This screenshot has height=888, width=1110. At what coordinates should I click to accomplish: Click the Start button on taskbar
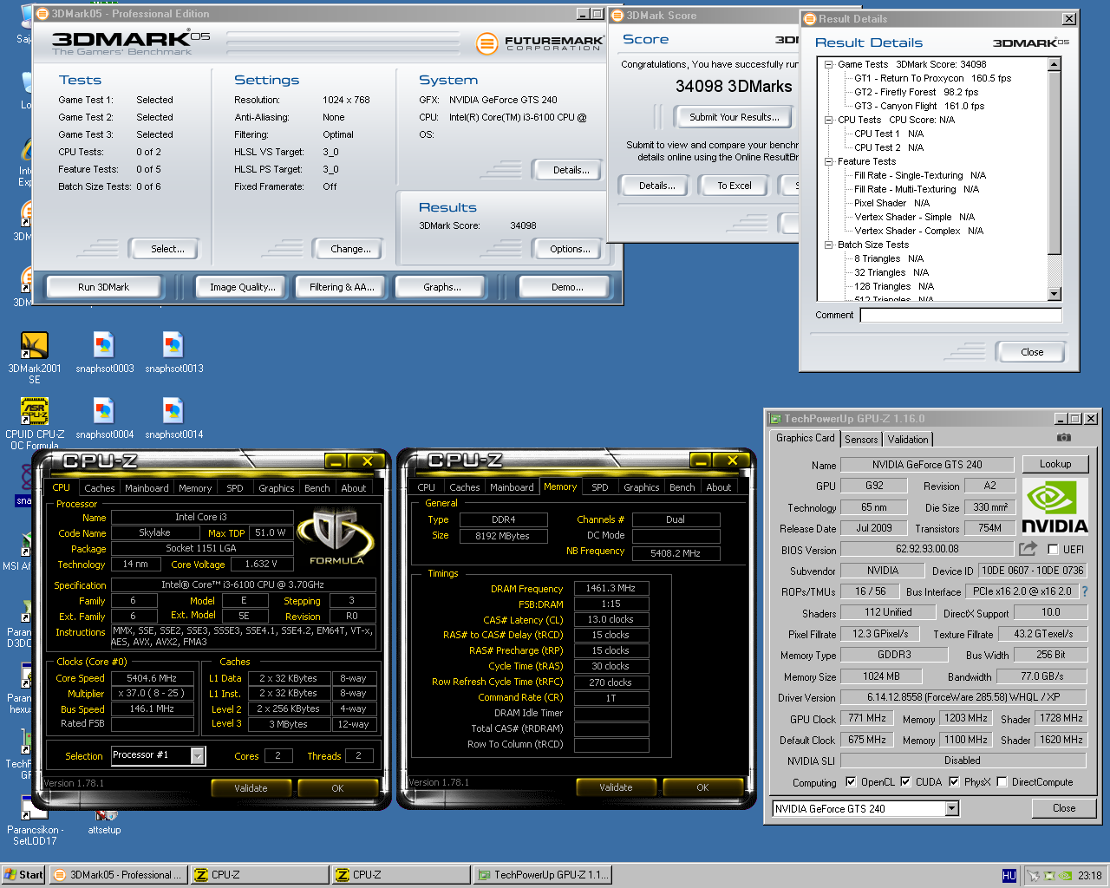[x=23, y=875]
